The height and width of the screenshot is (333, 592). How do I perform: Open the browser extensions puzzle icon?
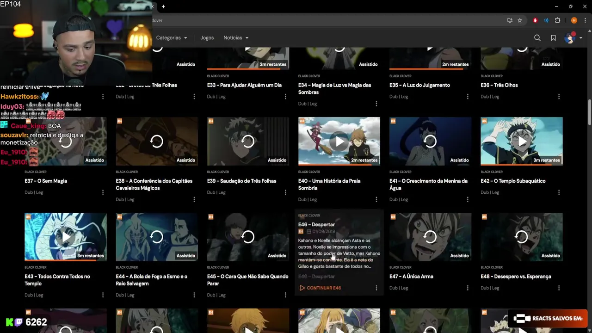(x=558, y=20)
